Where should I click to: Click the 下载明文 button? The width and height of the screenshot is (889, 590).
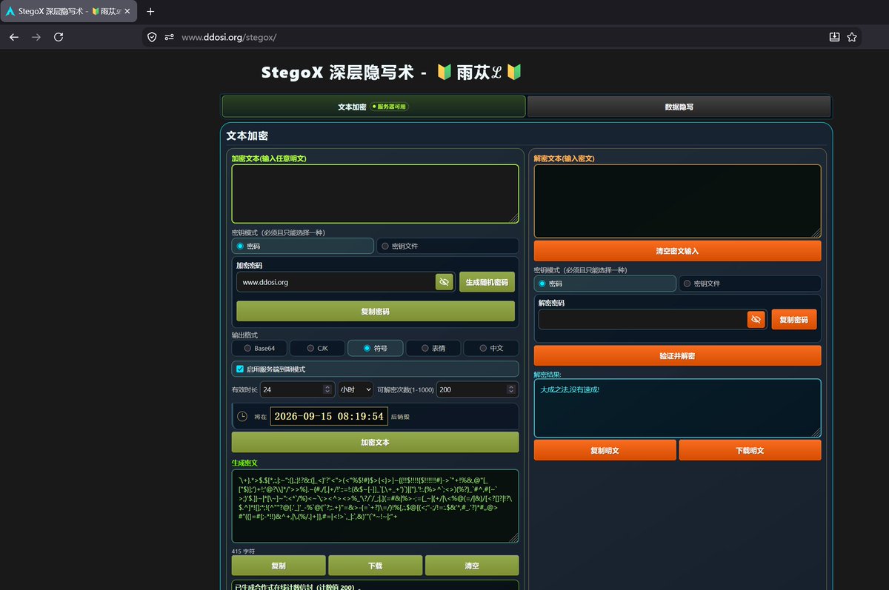pos(750,450)
